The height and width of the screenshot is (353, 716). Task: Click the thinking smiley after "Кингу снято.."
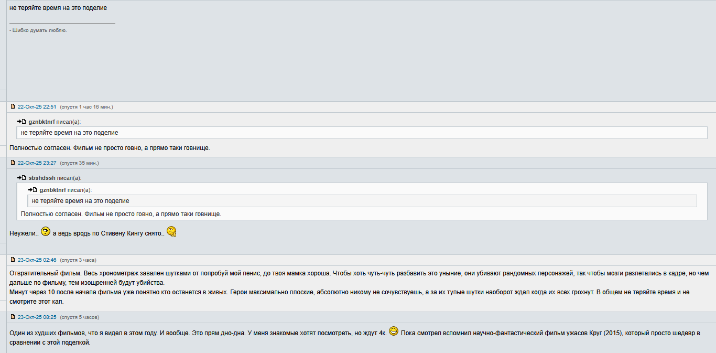pos(171,231)
